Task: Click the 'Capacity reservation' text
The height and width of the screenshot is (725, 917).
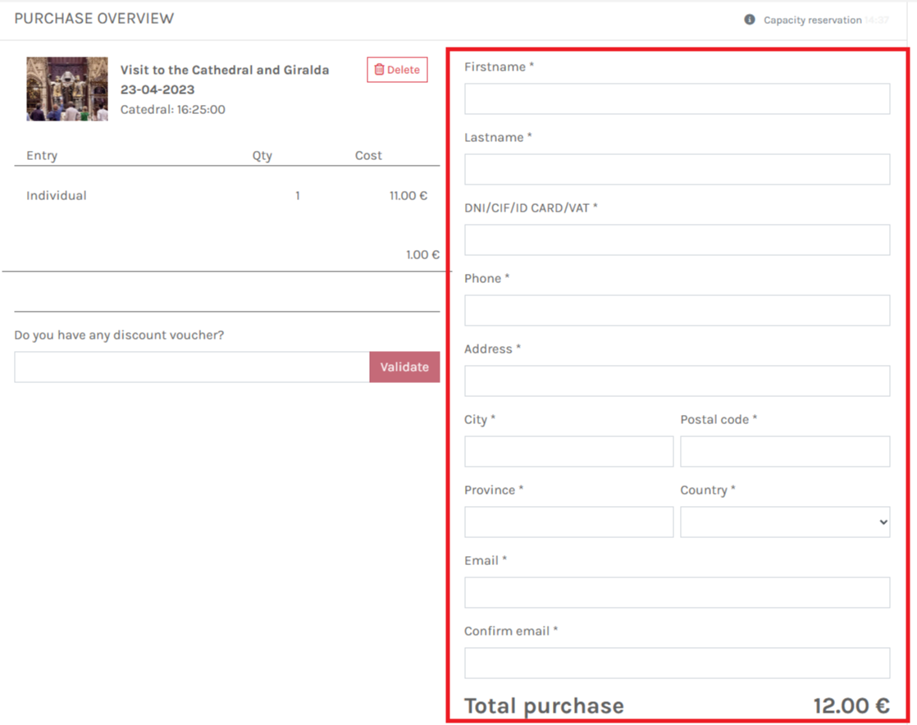Action: [812, 20]
